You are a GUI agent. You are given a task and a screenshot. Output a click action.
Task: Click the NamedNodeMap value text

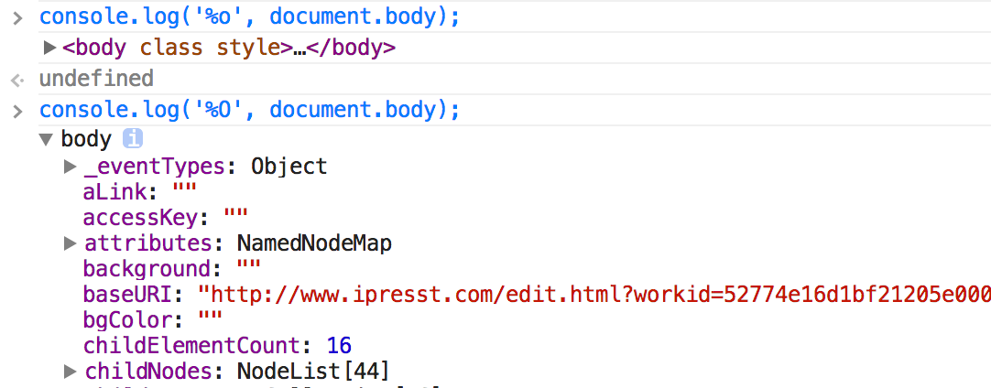coord(314,243)
